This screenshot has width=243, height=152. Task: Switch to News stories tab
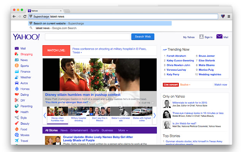pyautogui.click(x=64, y=130)
